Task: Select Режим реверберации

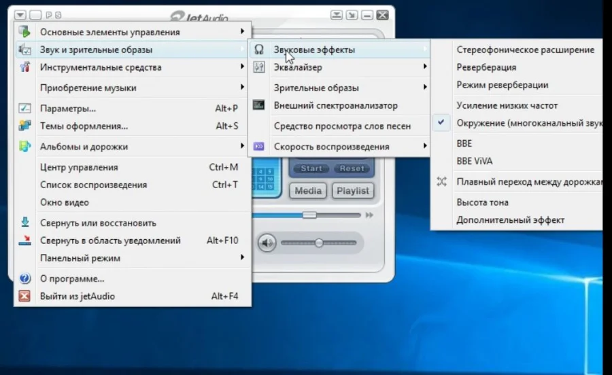Action: (503, 85)
